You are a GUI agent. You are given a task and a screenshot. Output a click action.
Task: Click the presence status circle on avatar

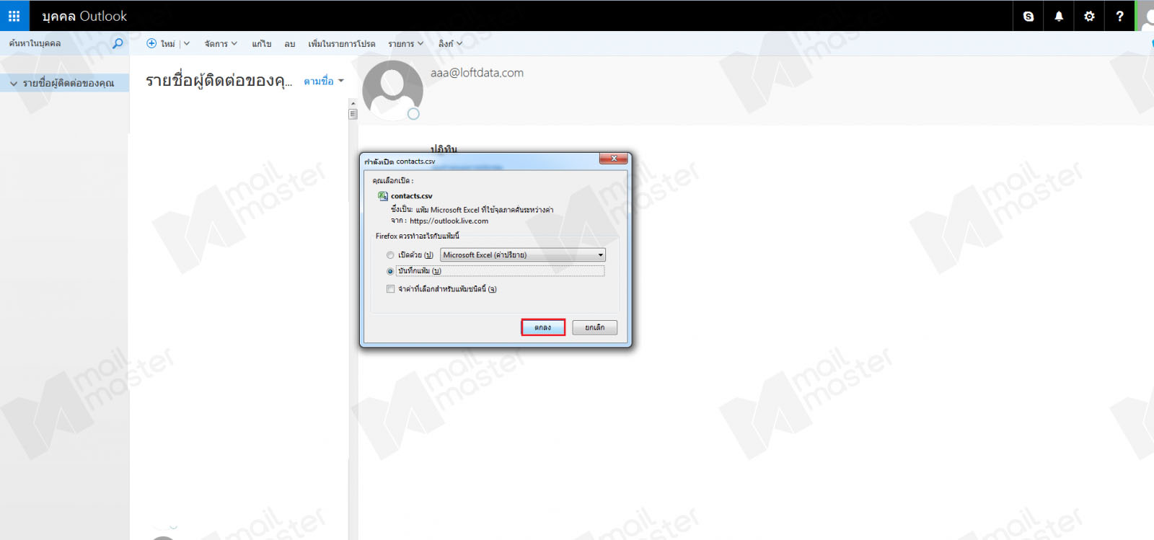pyautogui.click(x=413, y=114)
